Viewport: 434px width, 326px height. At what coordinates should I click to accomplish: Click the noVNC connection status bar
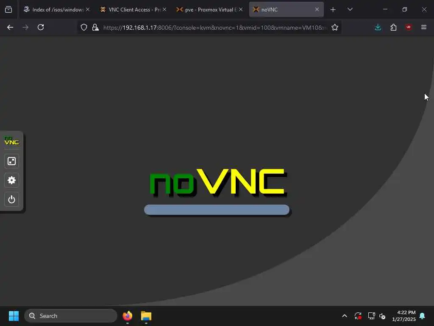pos(217,210)
